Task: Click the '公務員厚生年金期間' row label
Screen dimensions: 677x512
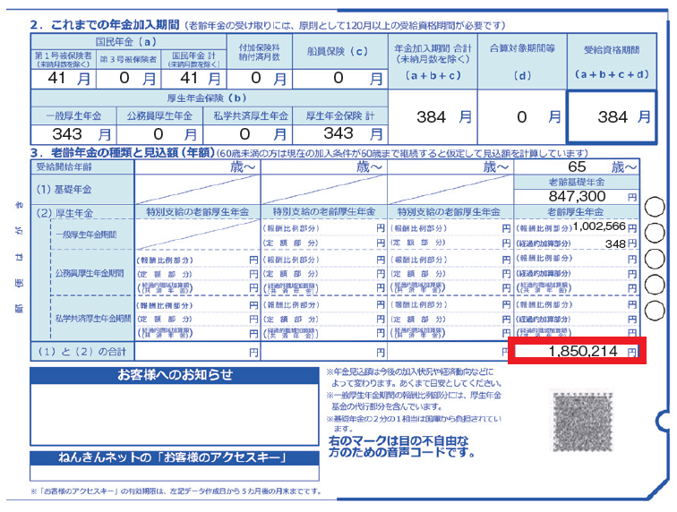Action: tap(90, 273)
